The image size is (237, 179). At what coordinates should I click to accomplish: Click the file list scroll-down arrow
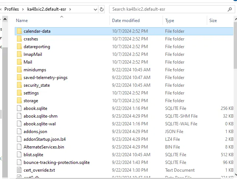click(x=236, y=175)
